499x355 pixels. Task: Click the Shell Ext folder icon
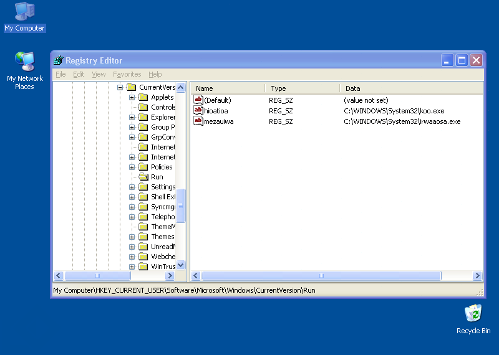point(143,197)
